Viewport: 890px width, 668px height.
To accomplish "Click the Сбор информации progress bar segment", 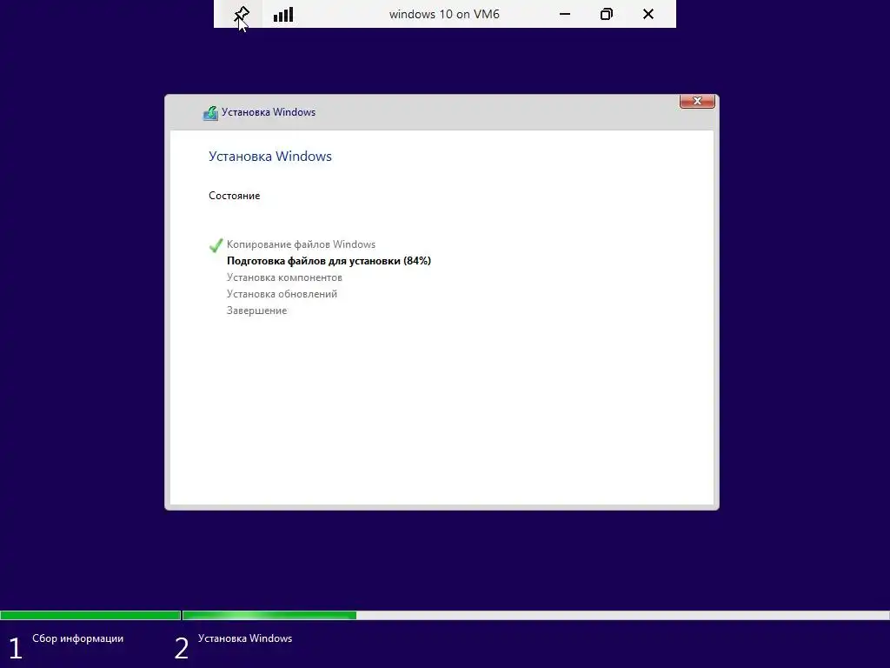I will (x=90, y=615).
